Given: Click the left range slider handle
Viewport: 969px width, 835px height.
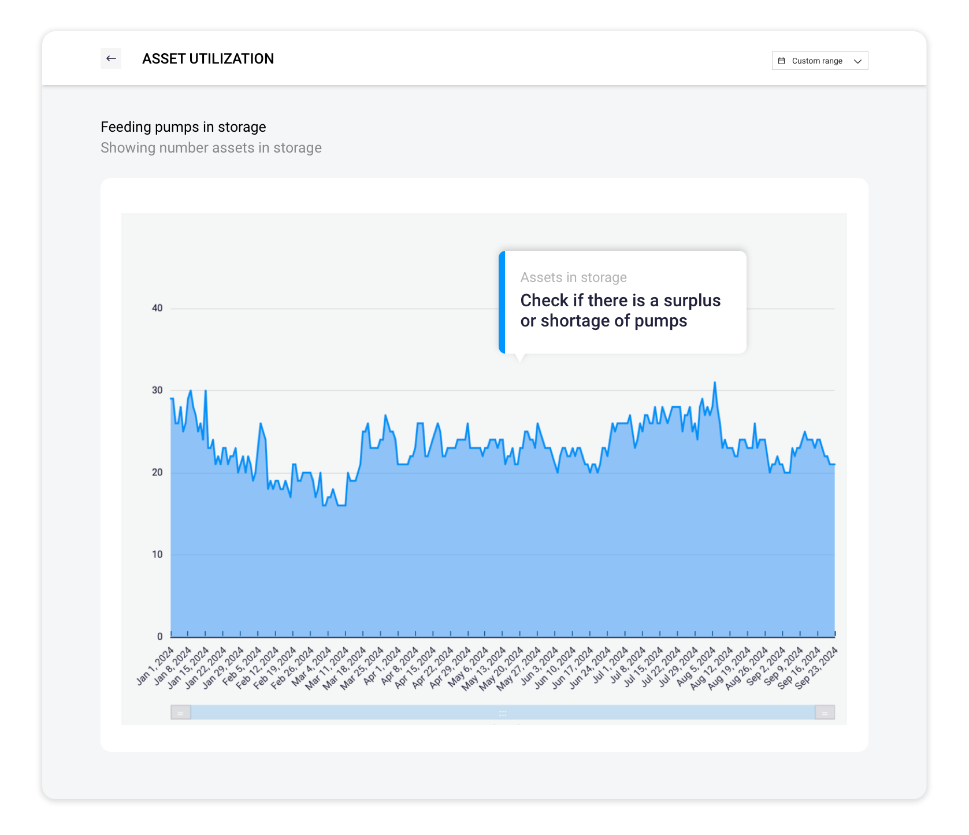Looking at the screenshot, I should (x=181, y=712).
